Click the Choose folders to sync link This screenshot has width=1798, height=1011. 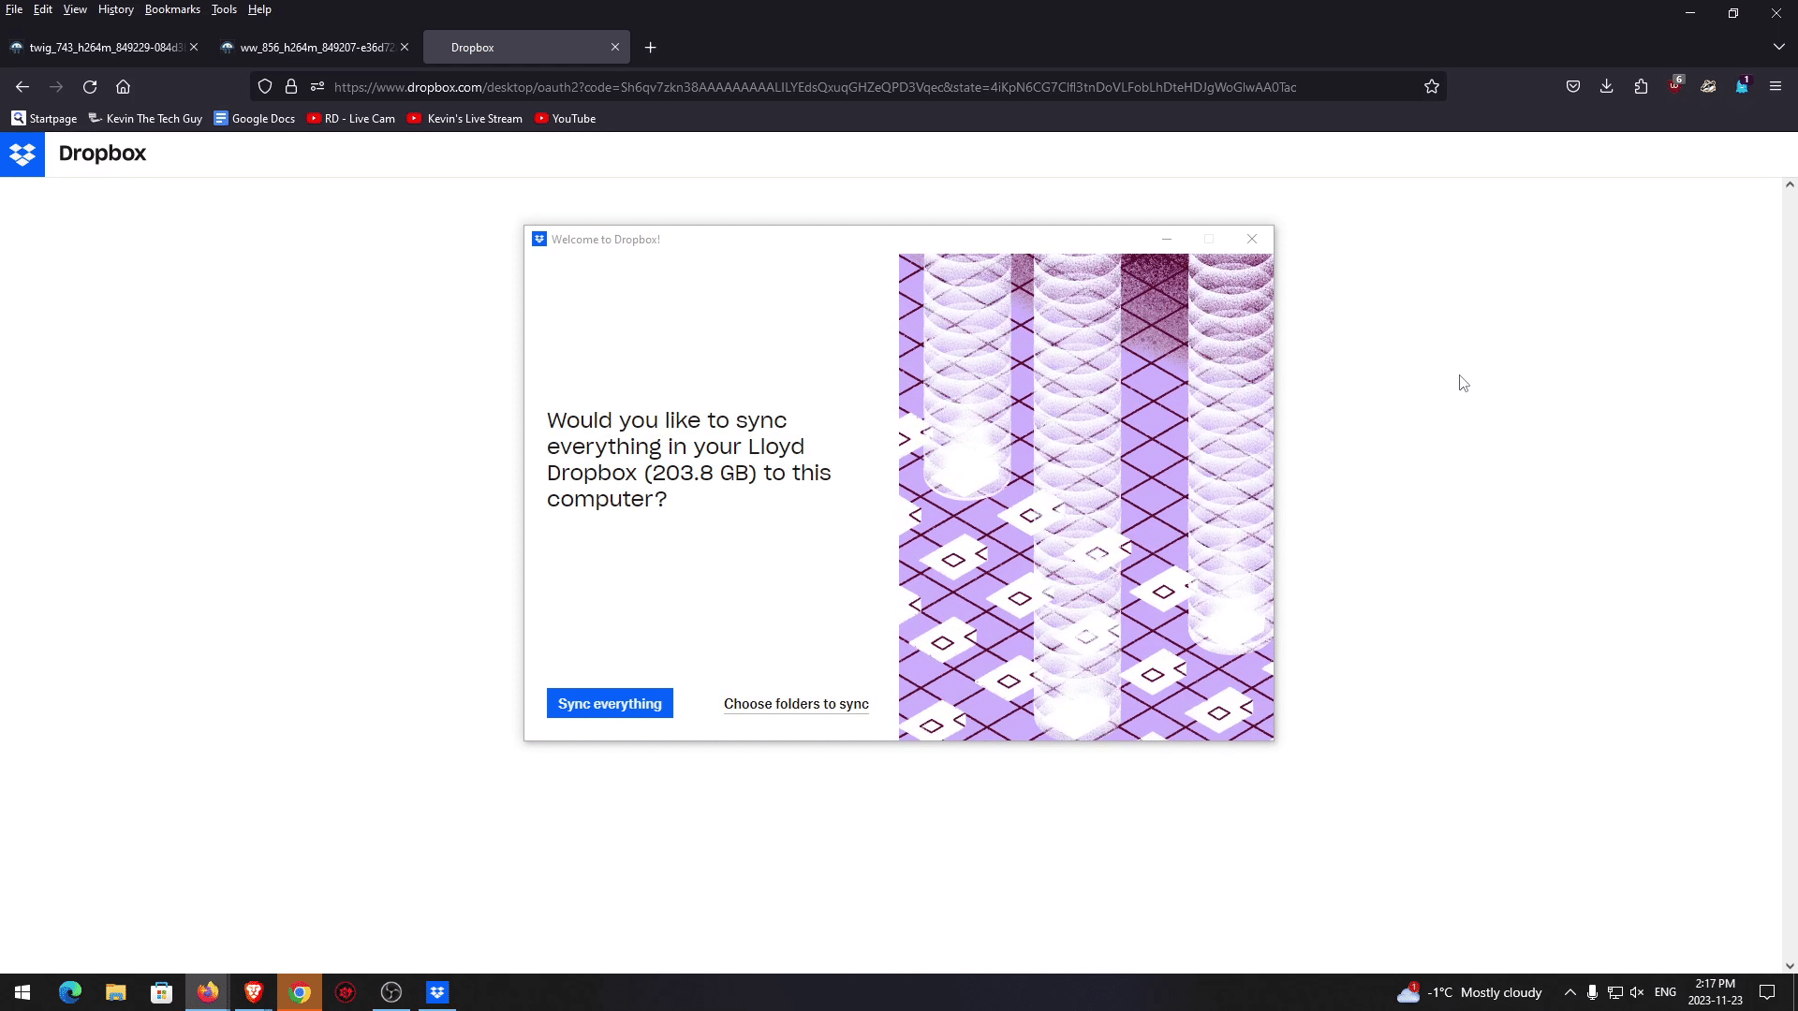(x=796, y=704)
